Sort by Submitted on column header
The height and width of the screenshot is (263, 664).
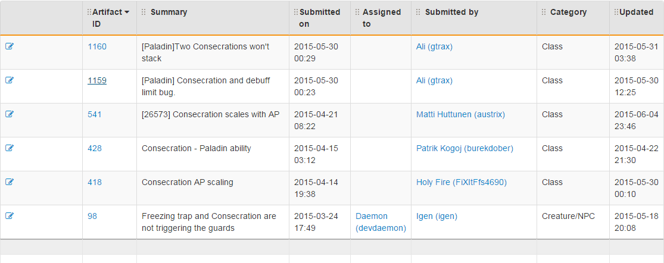(x=320, y=18)
